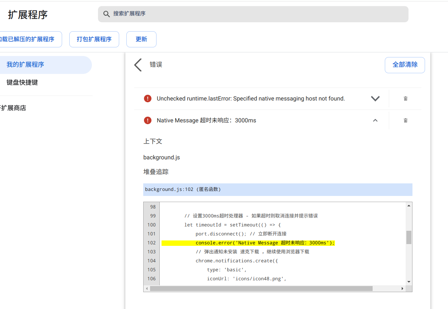Click the chrome.notifications.create code line

[x=237, y=261]
